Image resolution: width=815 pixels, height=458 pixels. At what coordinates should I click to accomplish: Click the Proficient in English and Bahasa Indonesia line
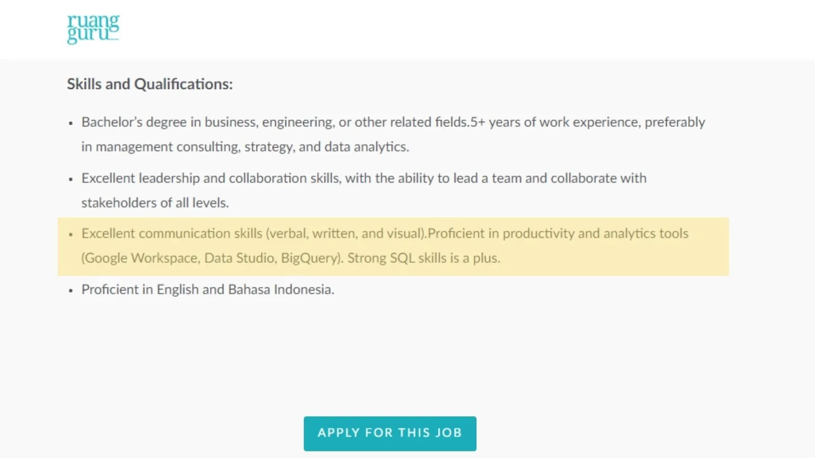point(208,290)
